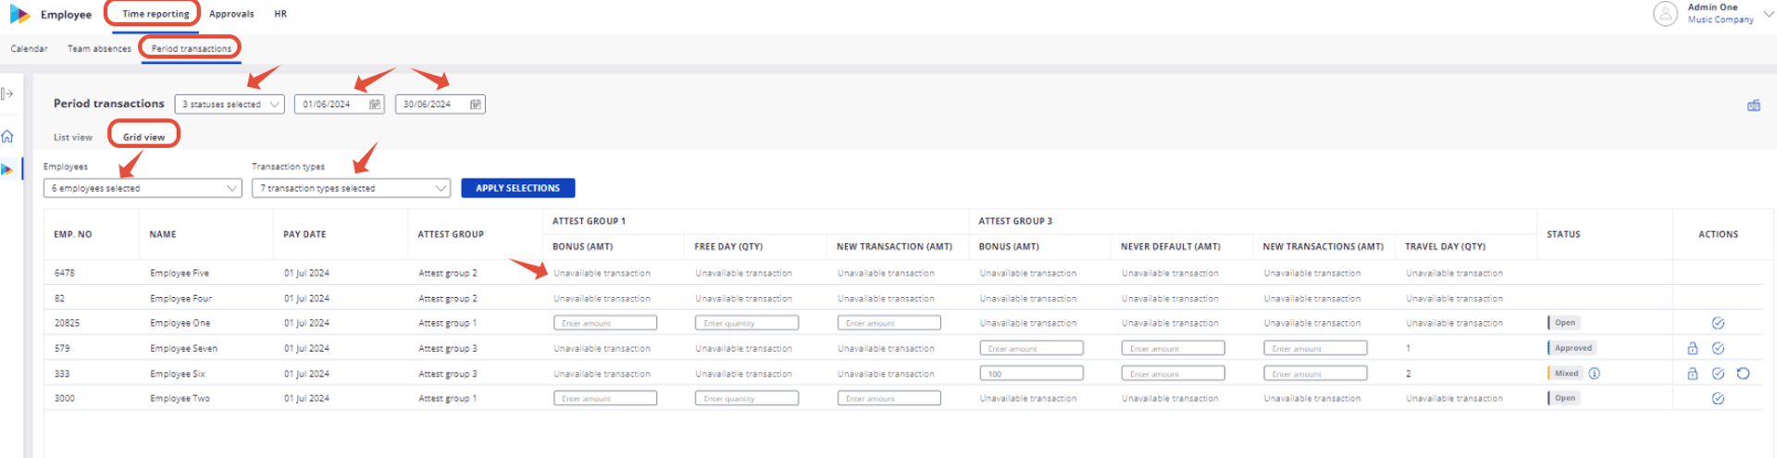
Task: Expand the user account menu chevron
Action: [x=1768, y=14]
